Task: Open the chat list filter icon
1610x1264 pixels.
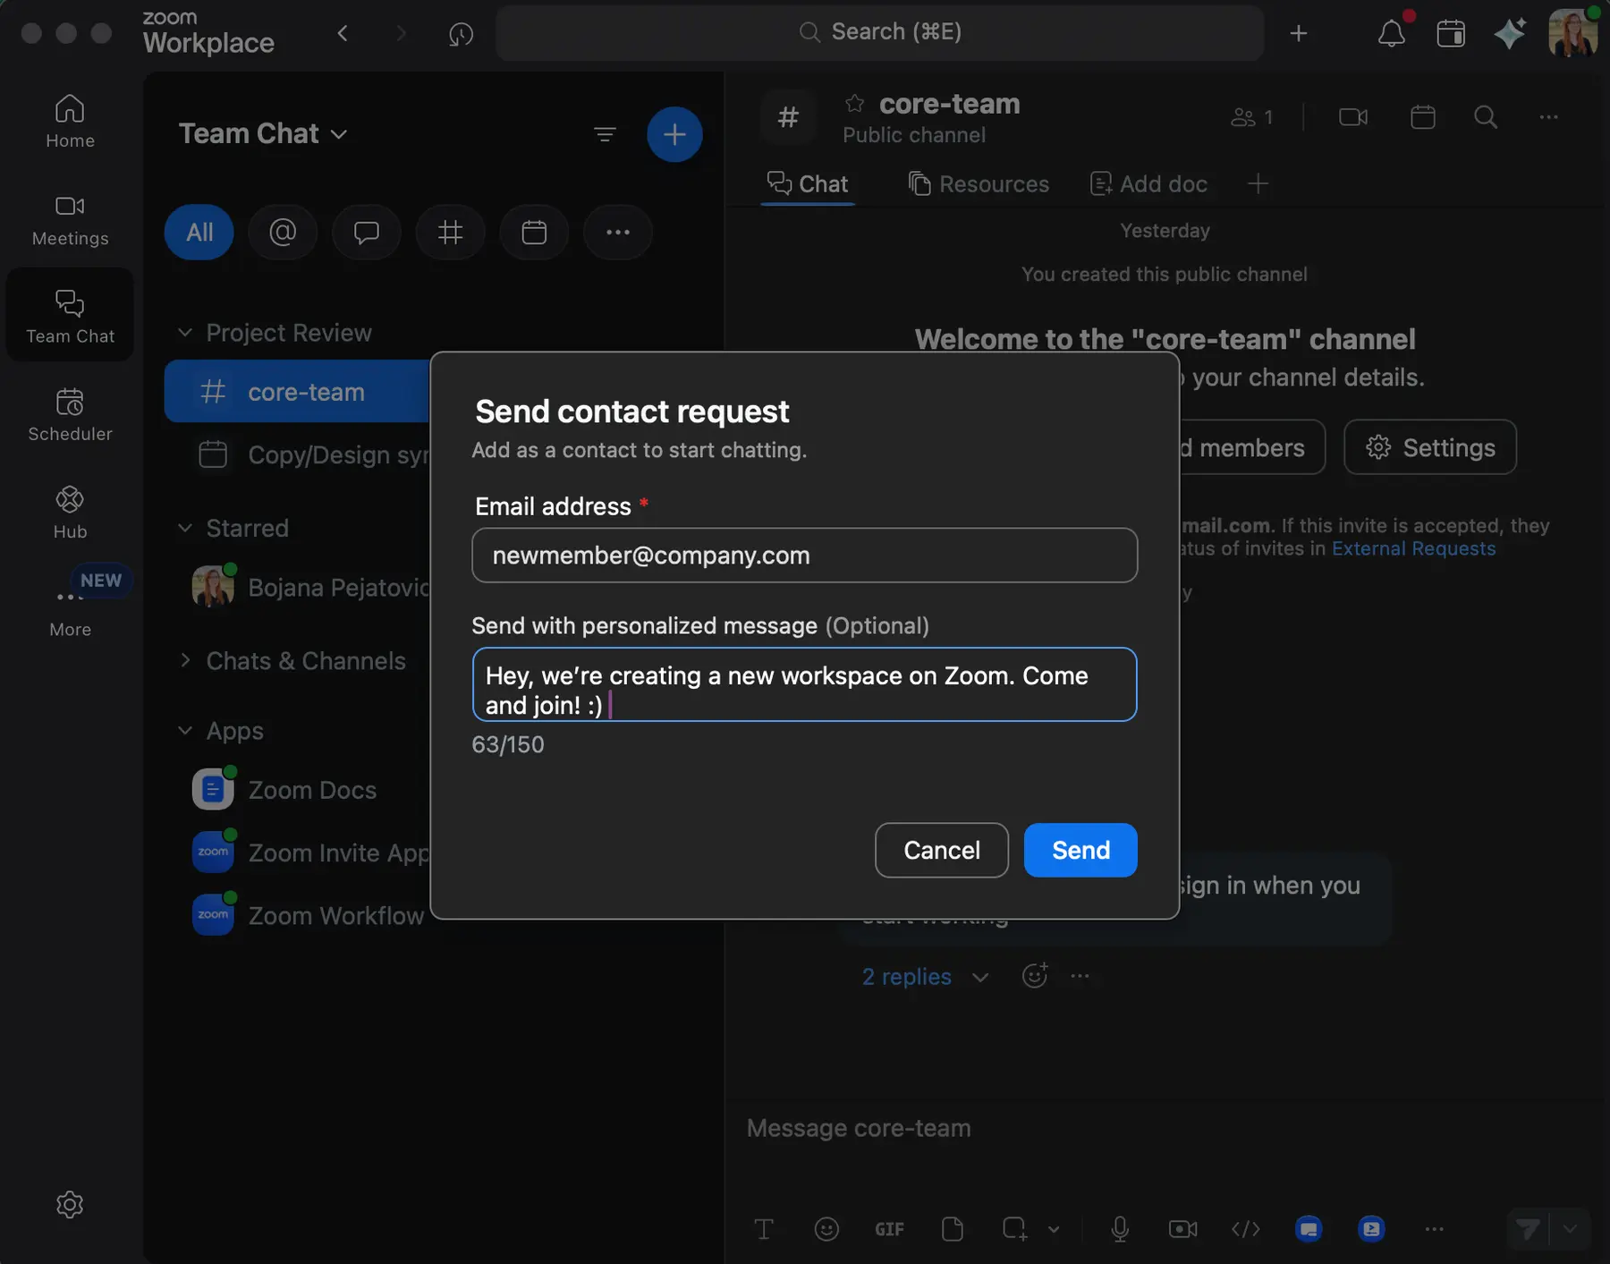Action: click(605, 134)
